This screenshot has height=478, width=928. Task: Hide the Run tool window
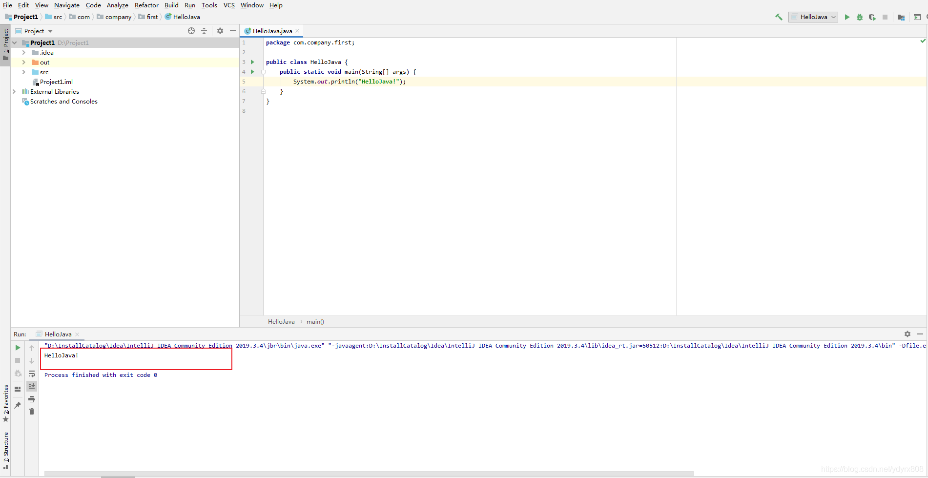click(x=920, y=334)
